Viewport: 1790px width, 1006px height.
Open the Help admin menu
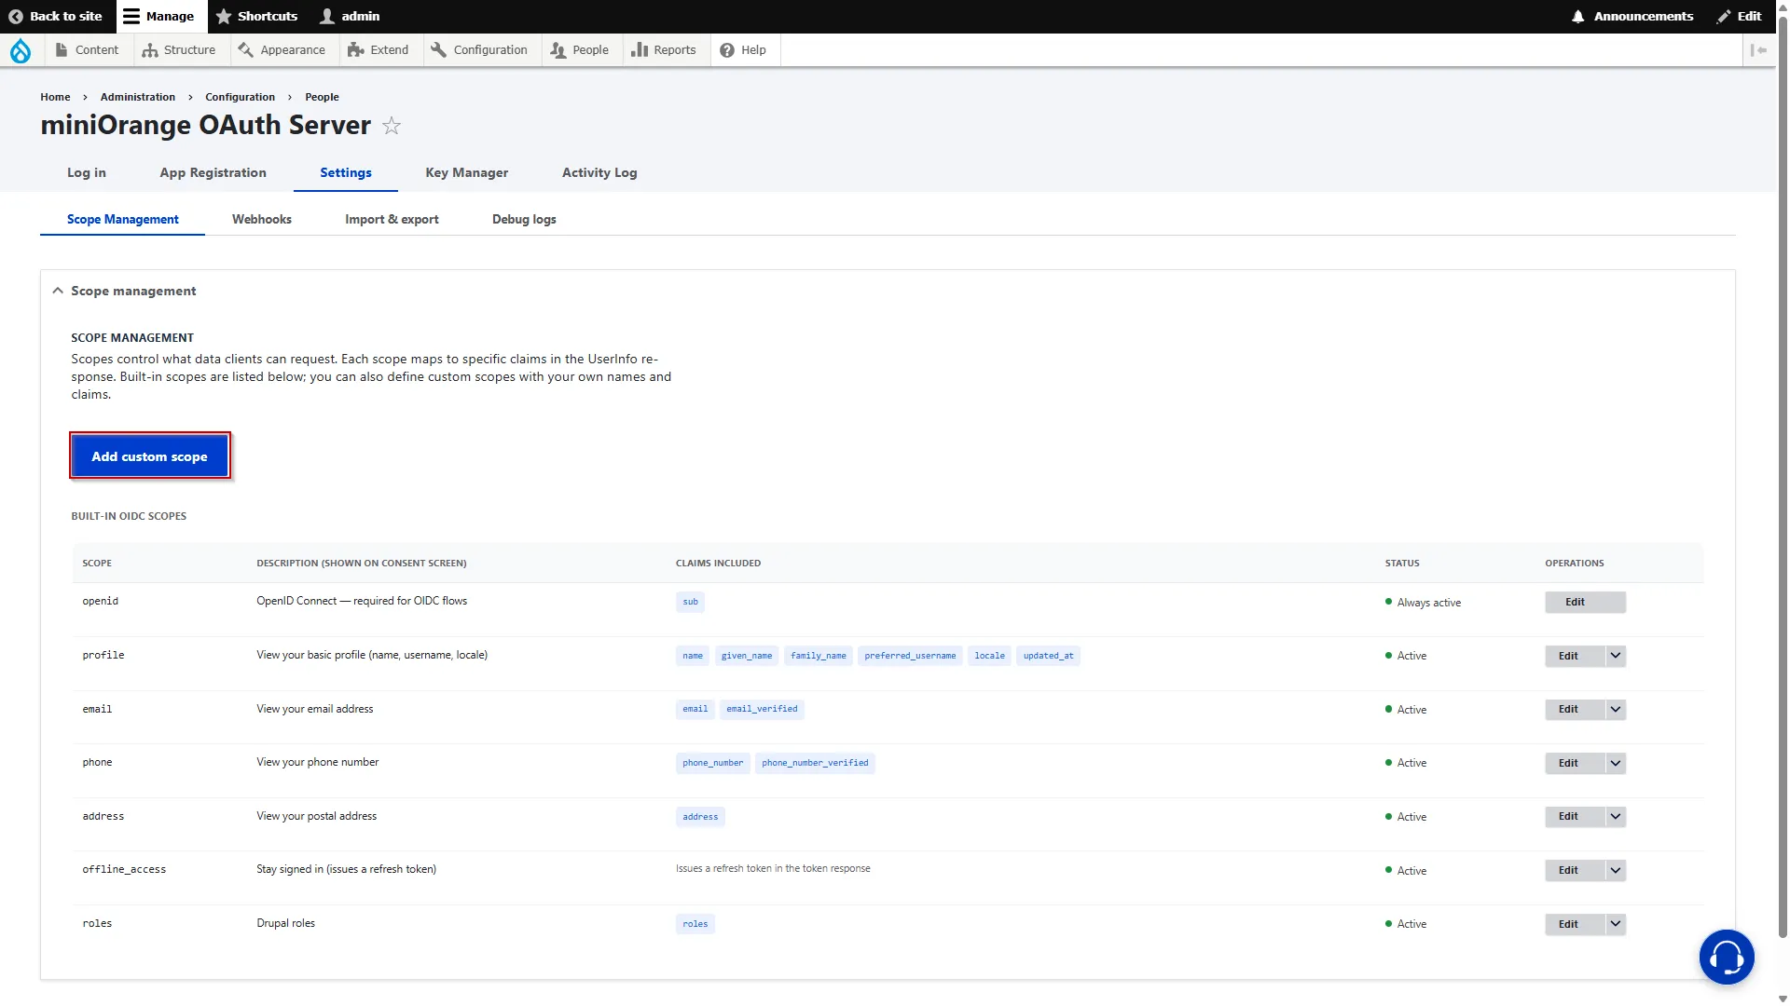coord(743,50)
